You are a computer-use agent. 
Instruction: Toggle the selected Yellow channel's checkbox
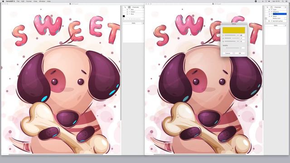point(271,14)
